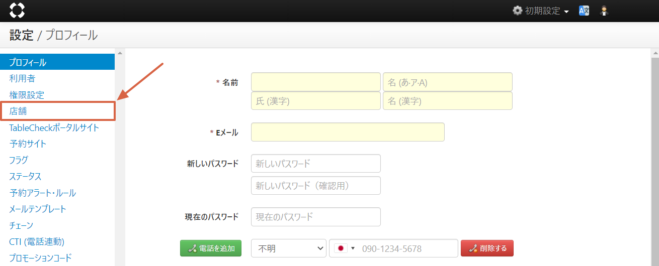Go to 権限設定 sidebar item
659x266 pixels.
coord(27,95)
